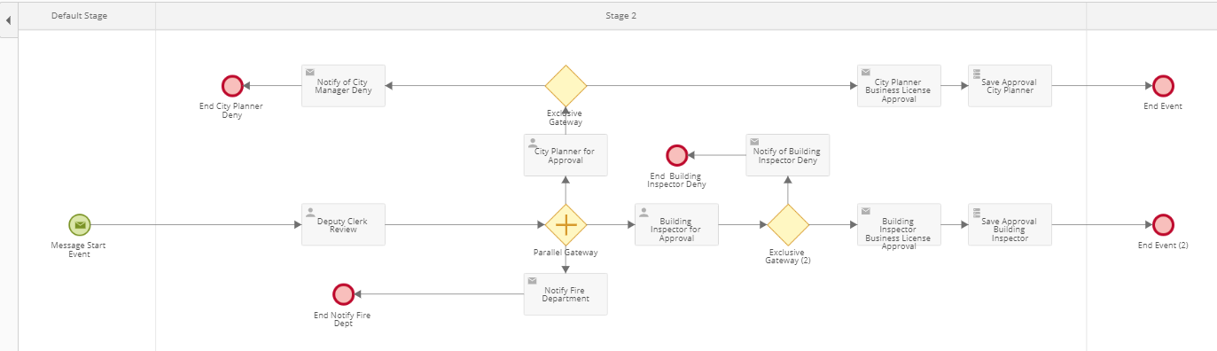Select the City Planner for Approval task
1217x351 pixels.
tap(566, 155)
